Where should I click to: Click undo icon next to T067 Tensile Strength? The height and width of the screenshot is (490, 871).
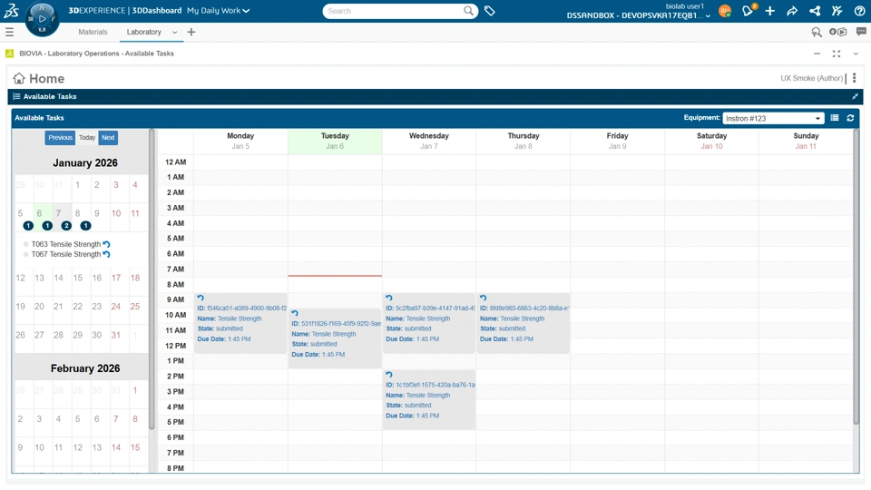[x=107, y=254]
